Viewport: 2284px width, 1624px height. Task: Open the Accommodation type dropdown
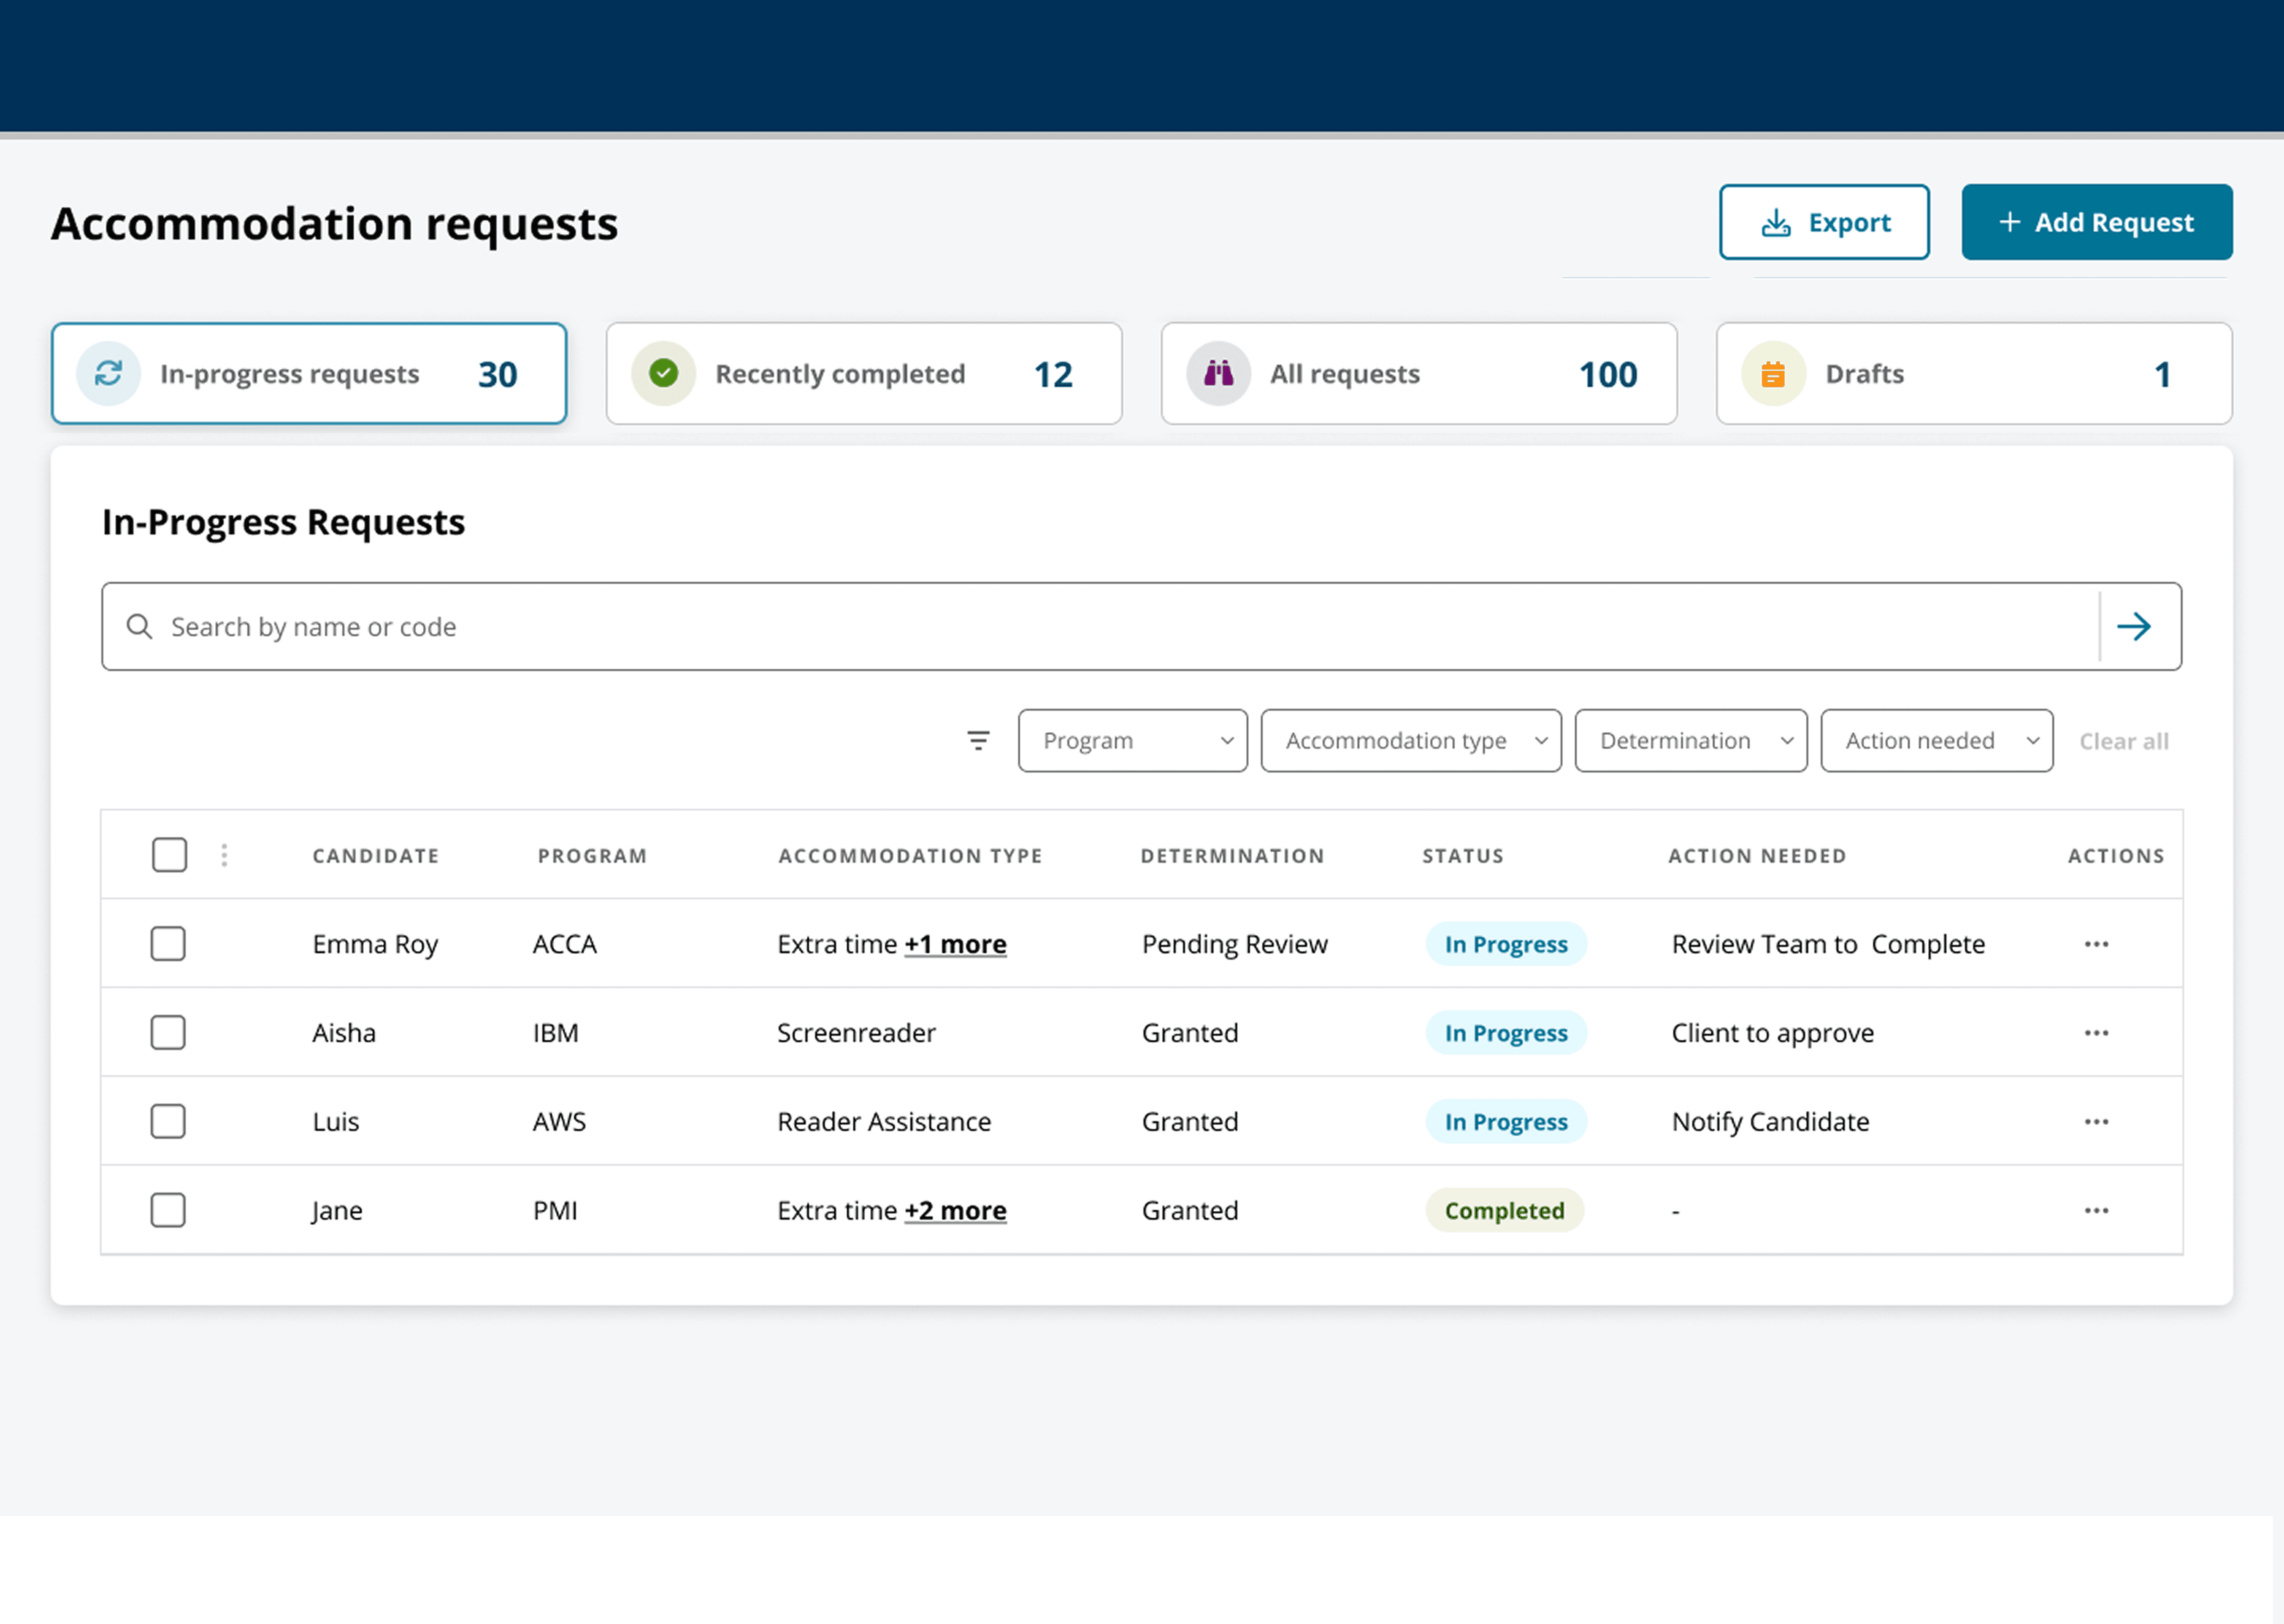pyautogui.click(x=1410, y=741)
